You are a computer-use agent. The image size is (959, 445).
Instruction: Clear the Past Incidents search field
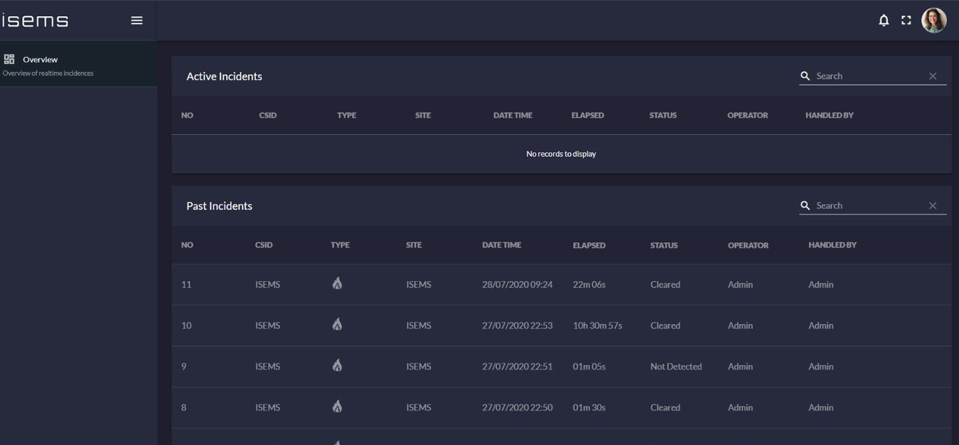933,205
